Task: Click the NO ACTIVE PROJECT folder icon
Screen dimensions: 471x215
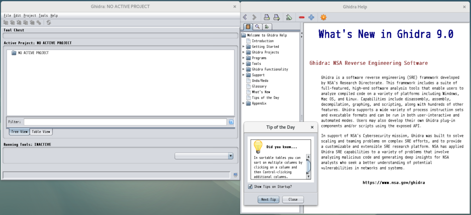Action: pyautogui.click(x=14, y=53)
